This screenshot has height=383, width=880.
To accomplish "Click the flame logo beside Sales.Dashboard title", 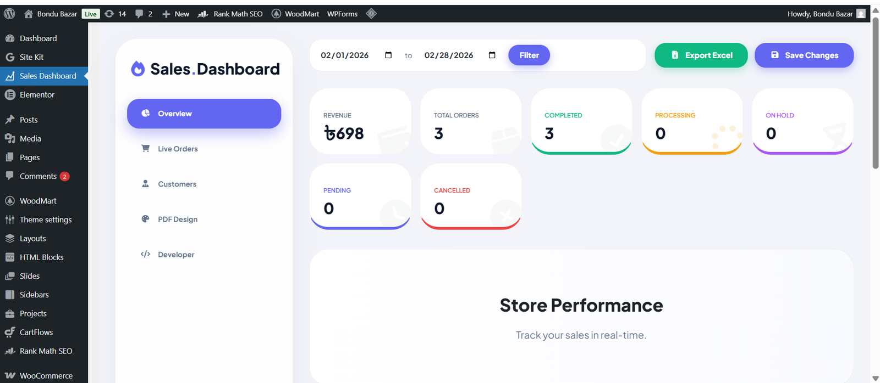I will (137, 69).
